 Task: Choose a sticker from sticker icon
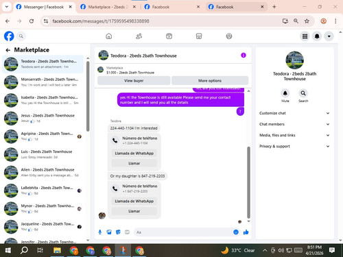tap(118, 232)
